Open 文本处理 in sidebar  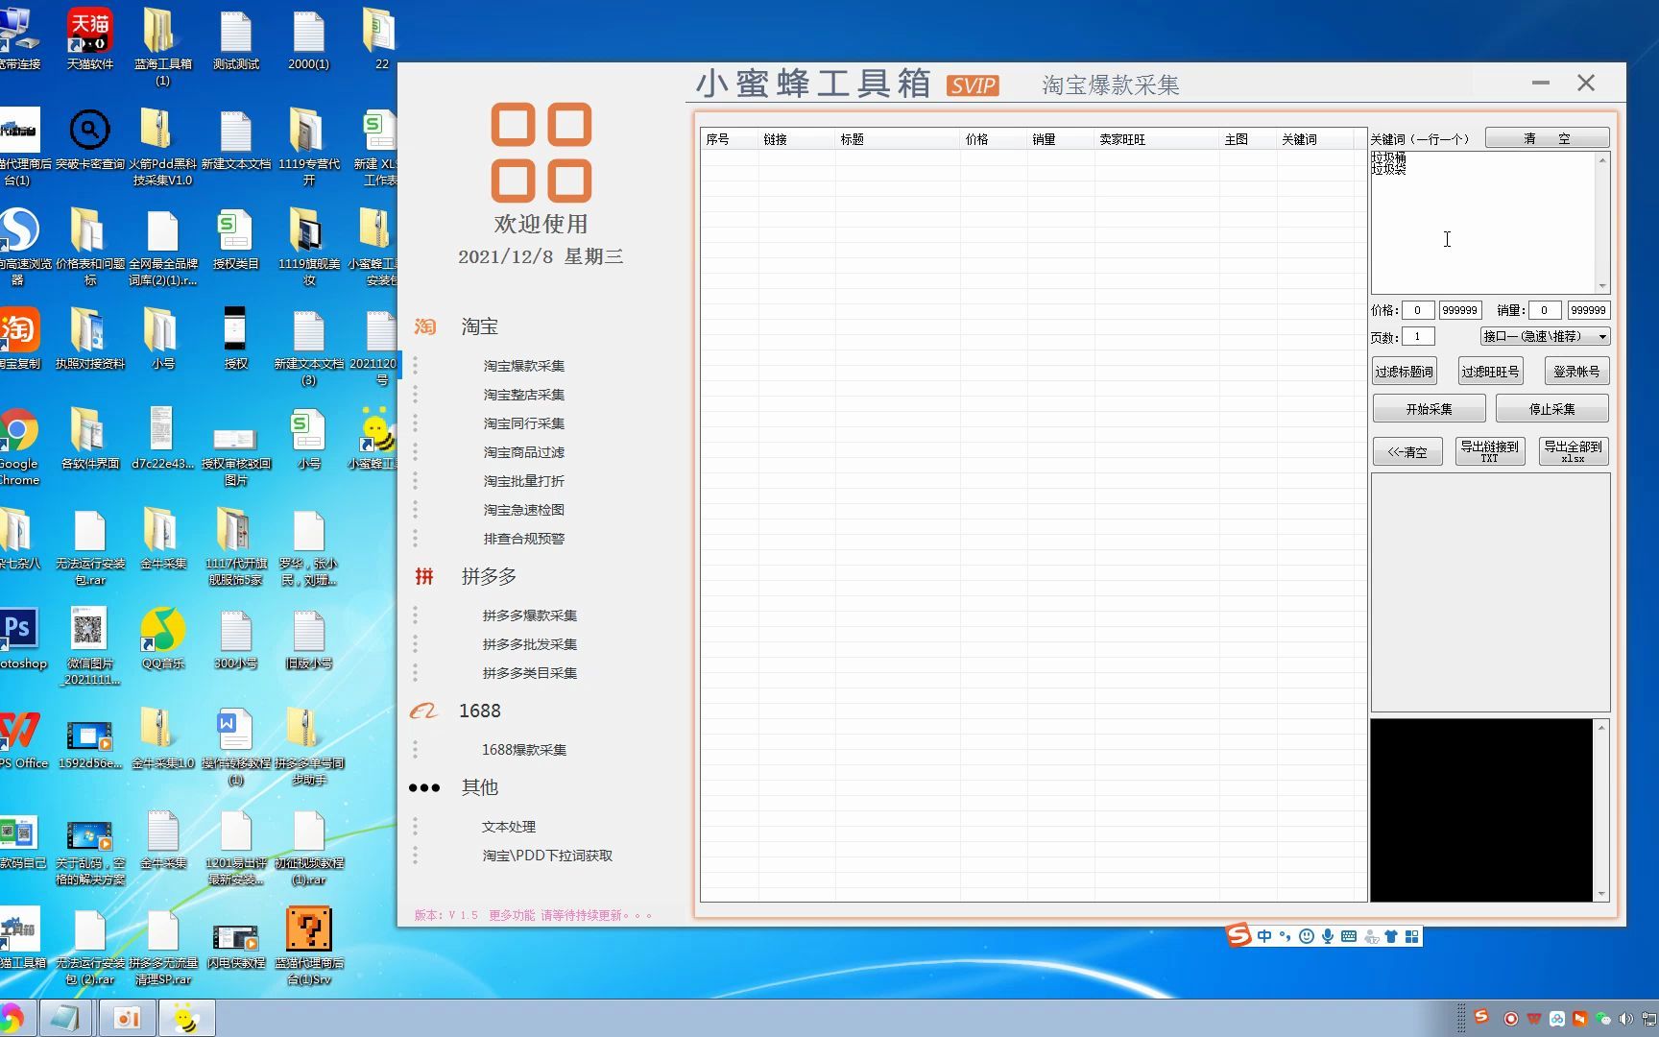[x=508, y=827]
